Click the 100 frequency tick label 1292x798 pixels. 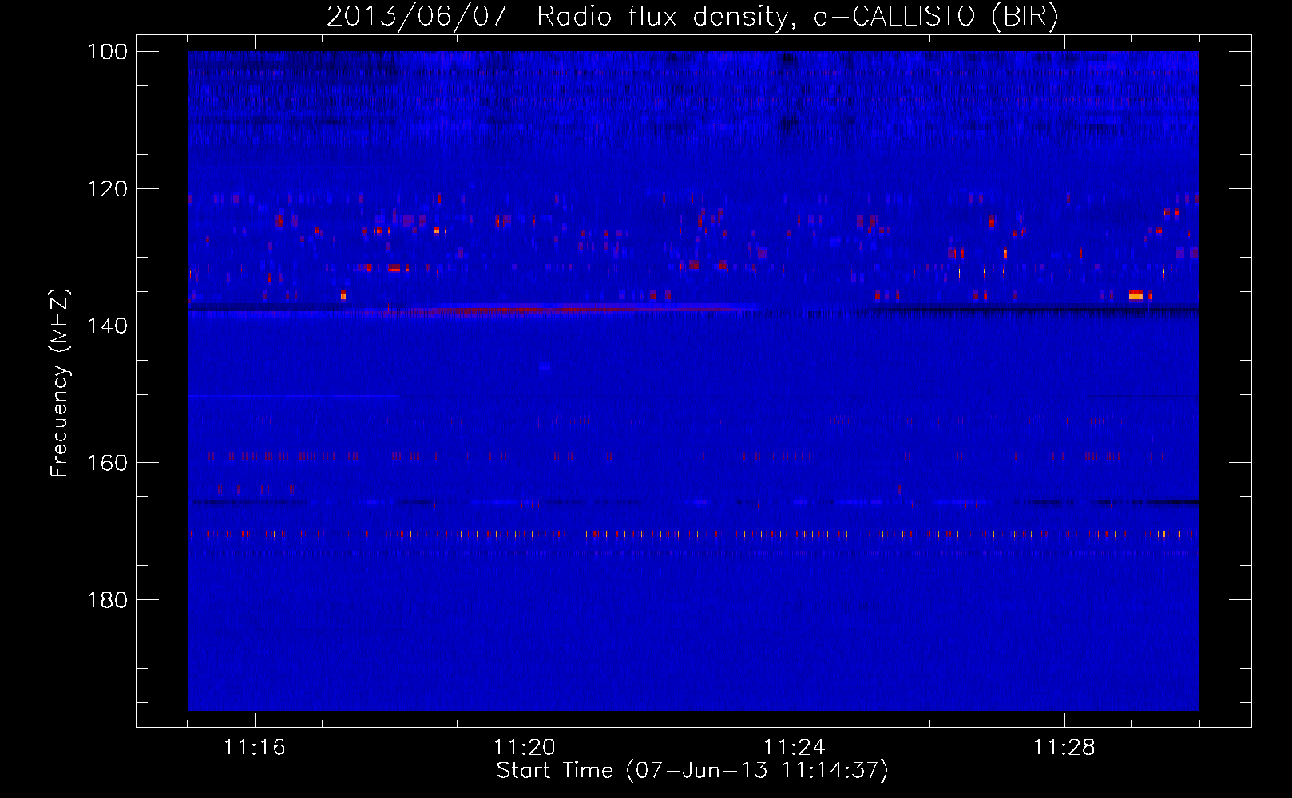click(109, 52)
